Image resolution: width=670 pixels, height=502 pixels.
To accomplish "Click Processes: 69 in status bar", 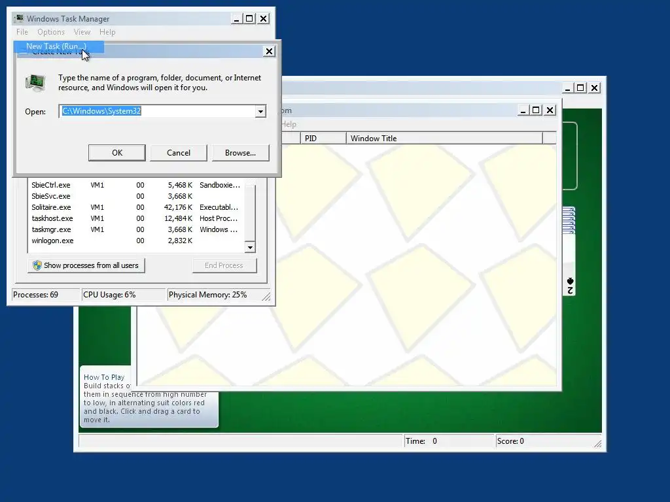I will tap(46, 295).
